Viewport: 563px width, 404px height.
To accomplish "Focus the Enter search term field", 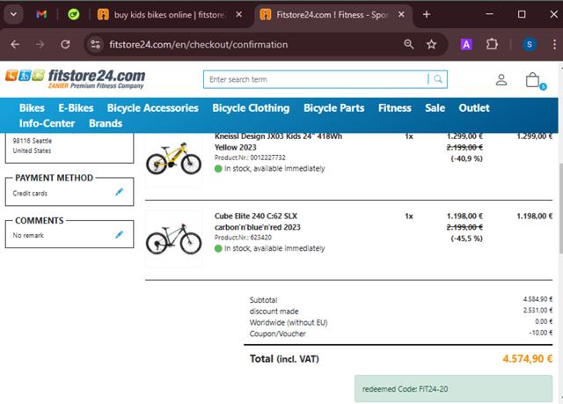I will click(x=316, y=79).
